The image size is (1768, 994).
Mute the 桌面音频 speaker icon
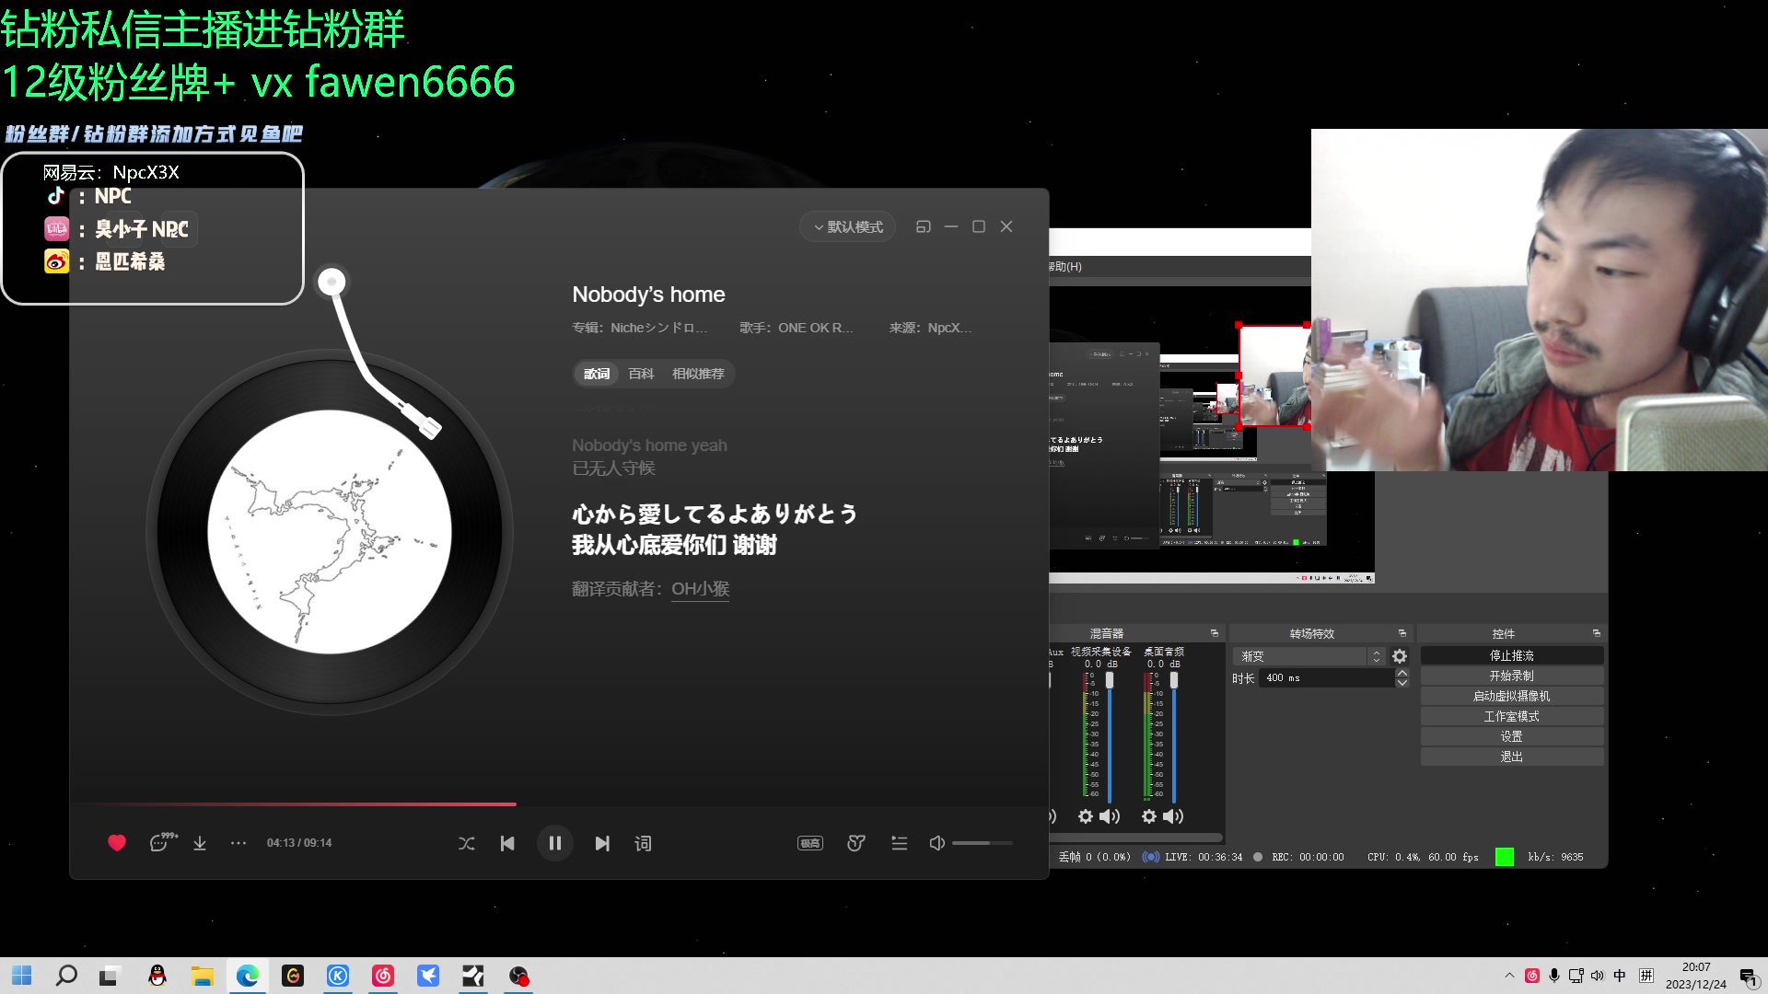[x=1173, y=816]
